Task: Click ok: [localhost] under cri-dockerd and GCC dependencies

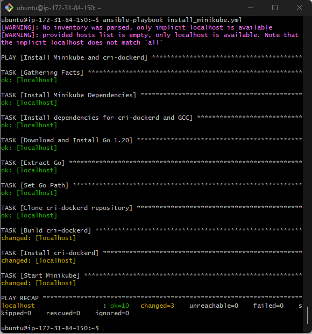Action: [29, 125]
